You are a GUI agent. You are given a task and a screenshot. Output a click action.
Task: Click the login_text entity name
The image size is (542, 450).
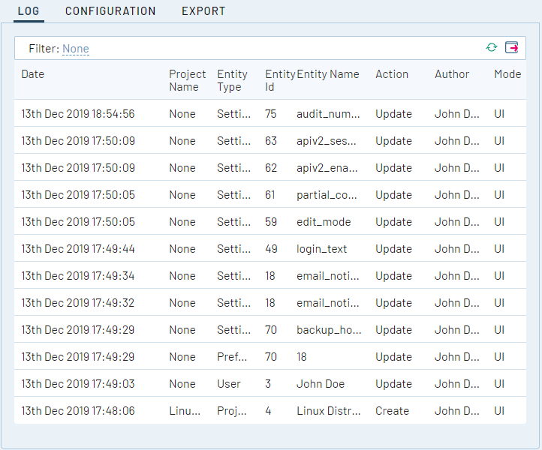(321, 249)
